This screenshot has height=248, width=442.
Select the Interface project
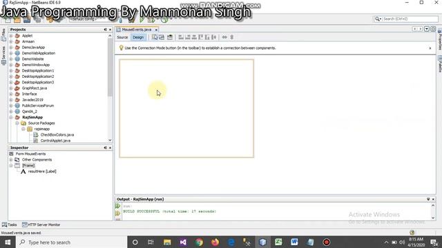29,94
